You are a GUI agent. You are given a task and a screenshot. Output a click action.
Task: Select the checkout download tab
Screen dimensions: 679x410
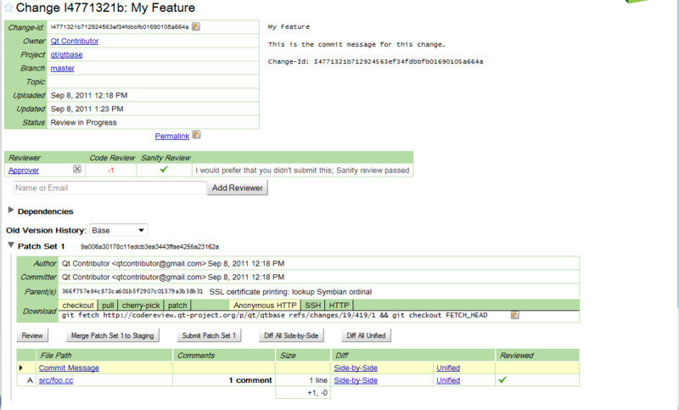point(78,305)
